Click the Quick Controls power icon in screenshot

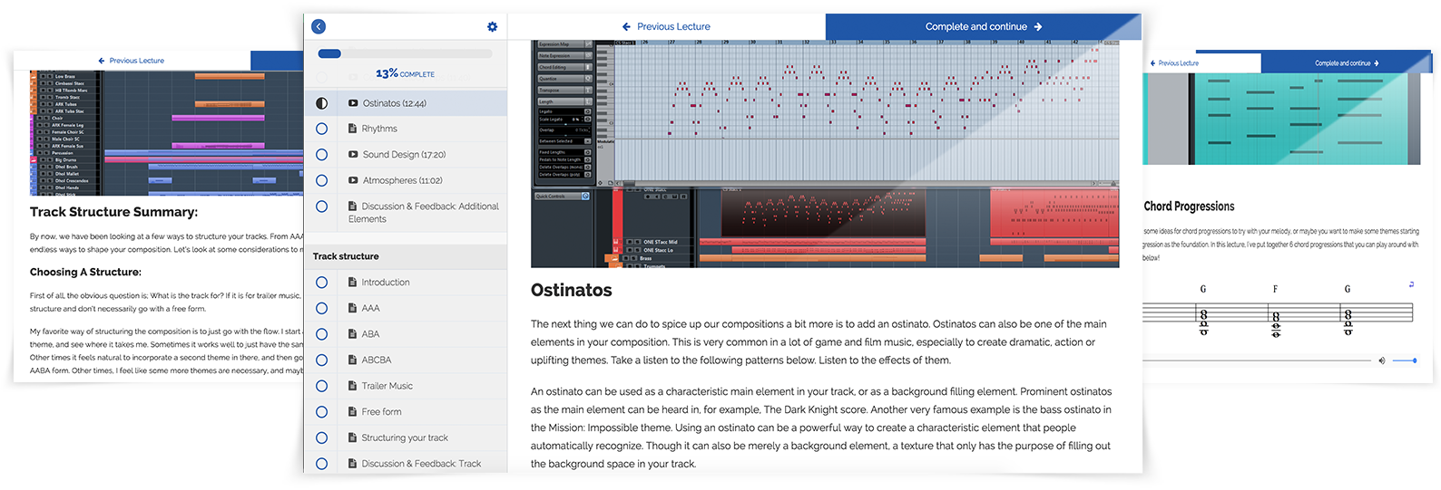coord(585,197)
